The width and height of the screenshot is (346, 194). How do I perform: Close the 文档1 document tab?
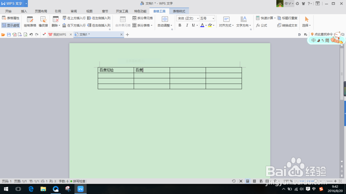121,35
